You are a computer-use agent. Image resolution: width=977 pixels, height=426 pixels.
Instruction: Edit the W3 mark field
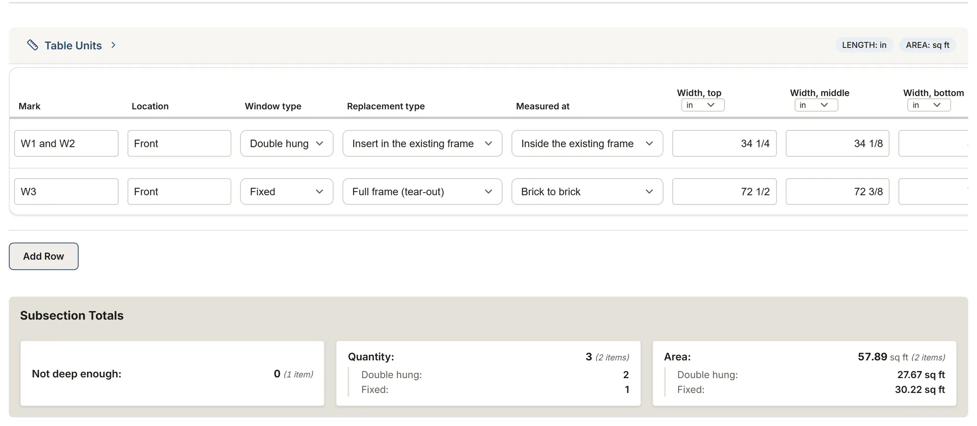coord(66,191)
